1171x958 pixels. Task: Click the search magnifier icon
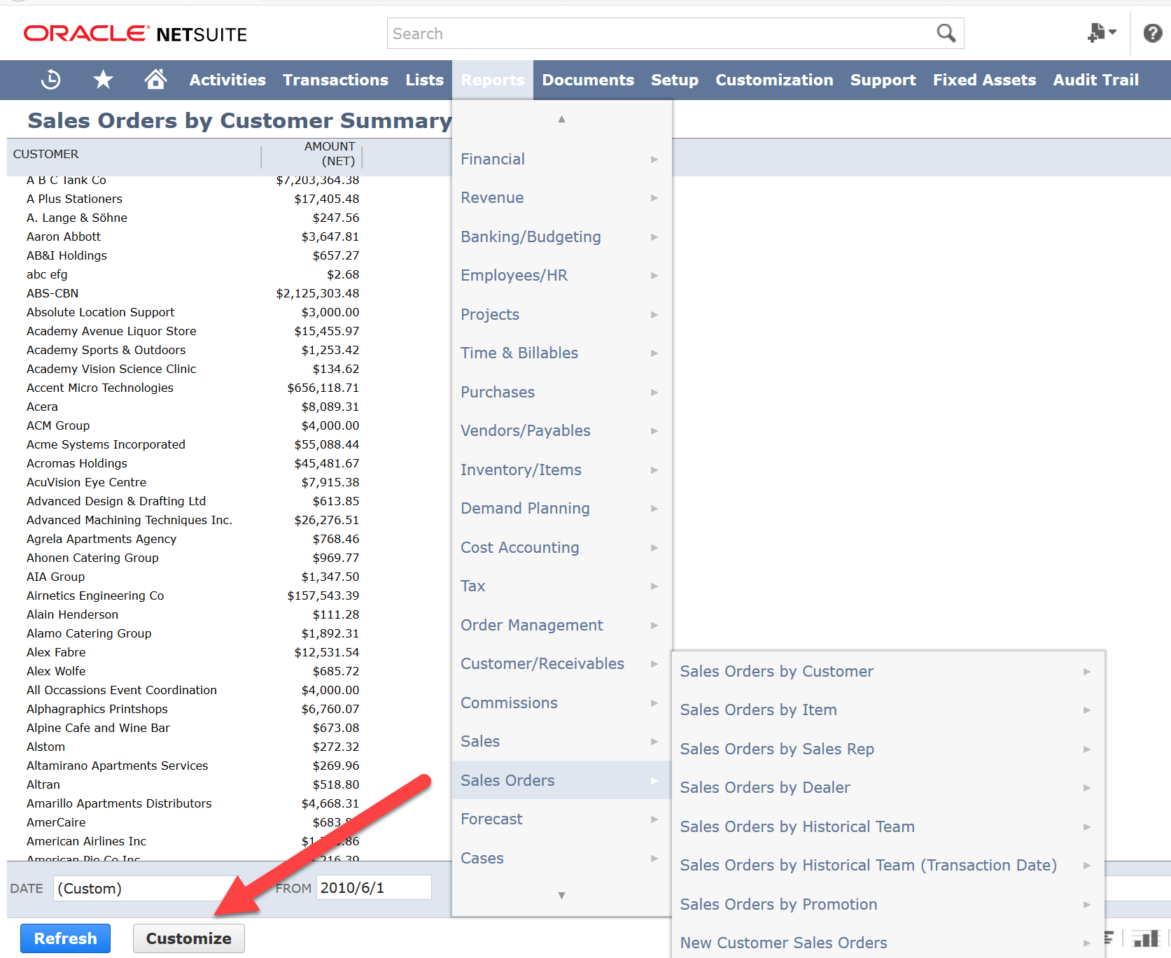click(x=946, y=33)
